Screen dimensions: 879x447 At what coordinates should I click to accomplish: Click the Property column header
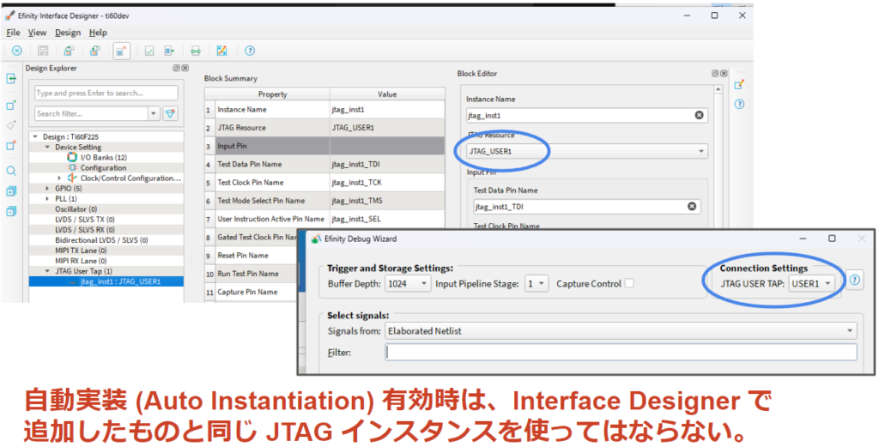pyautogui.click(x=272, y=94)
